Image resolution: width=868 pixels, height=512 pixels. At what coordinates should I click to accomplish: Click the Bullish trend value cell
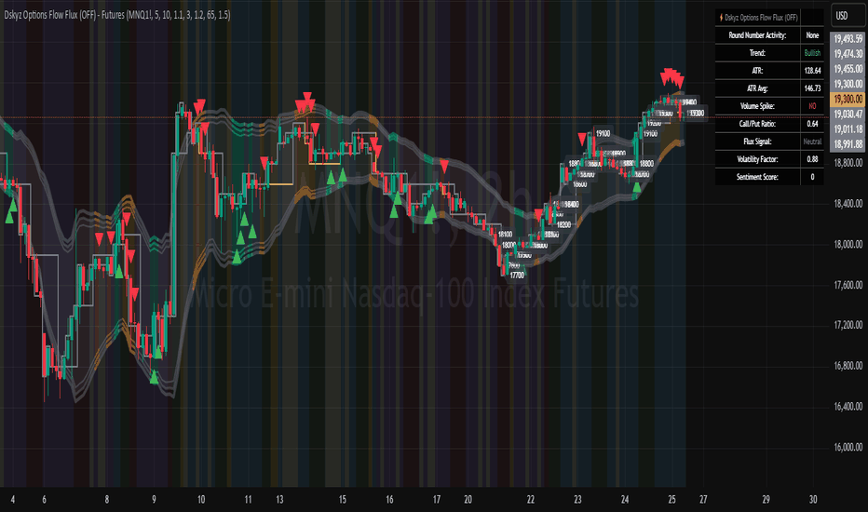point(812,53)
